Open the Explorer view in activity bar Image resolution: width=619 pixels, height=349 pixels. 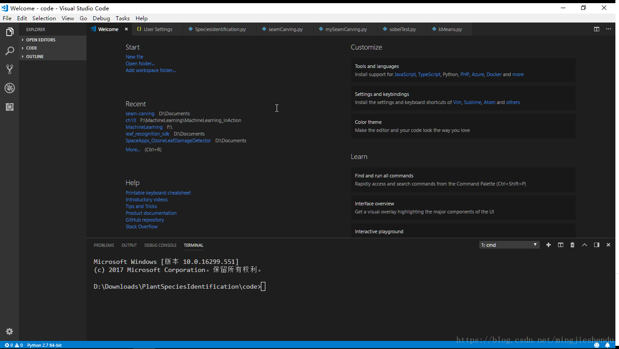point(9,32)
